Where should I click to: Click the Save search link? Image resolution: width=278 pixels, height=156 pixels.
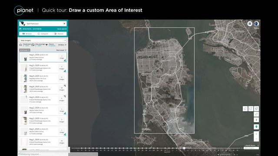[x=62, y=29]
